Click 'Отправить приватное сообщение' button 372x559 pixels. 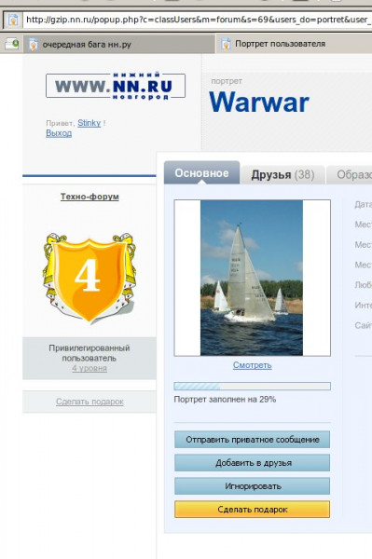pyautogui.click(x=252, y=440)
